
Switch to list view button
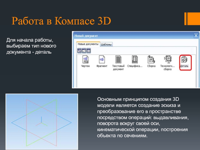coord(88,51)
